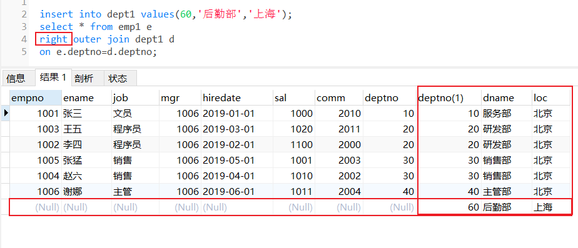The image size is (578, 248).
Task: Select the deptno(1) cell 60
Action: click(449, 207)
